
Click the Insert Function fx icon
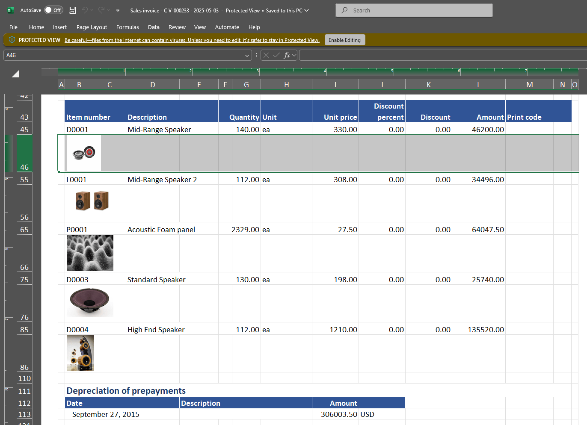(x=287, y=55)
